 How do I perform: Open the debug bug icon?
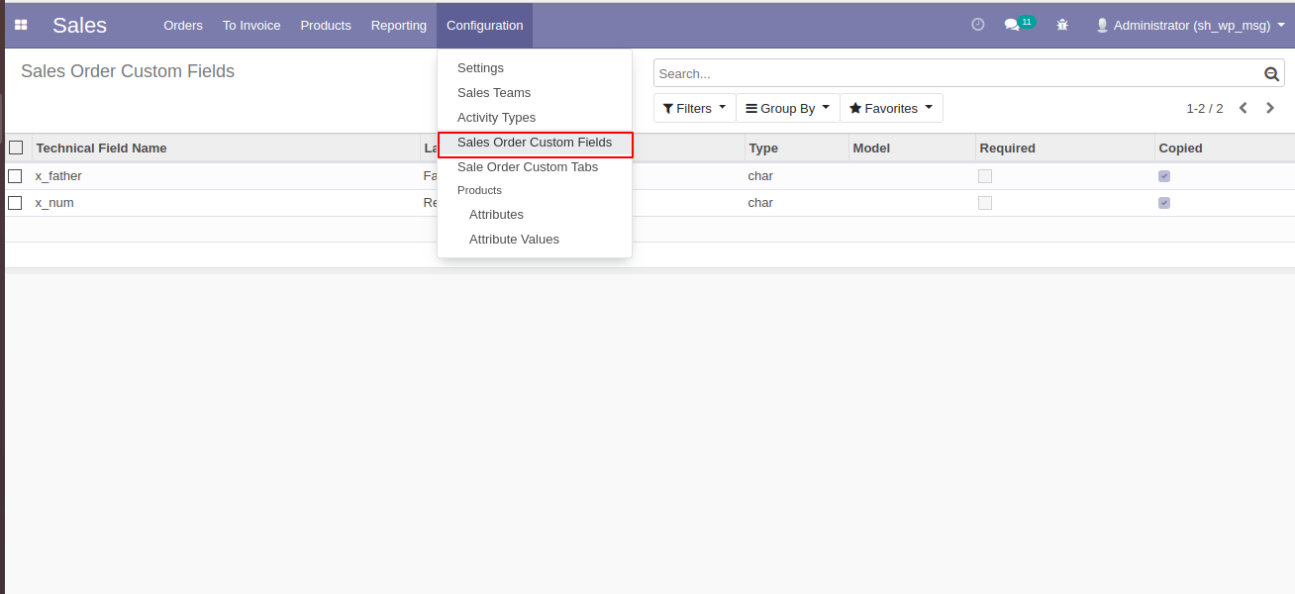pos(1062,25)
